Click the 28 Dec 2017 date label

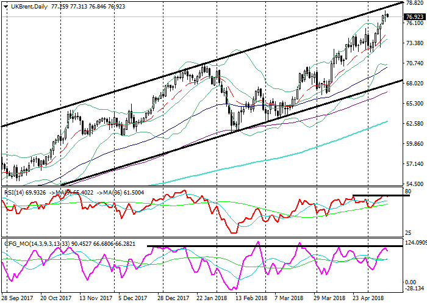click(171, 298)
